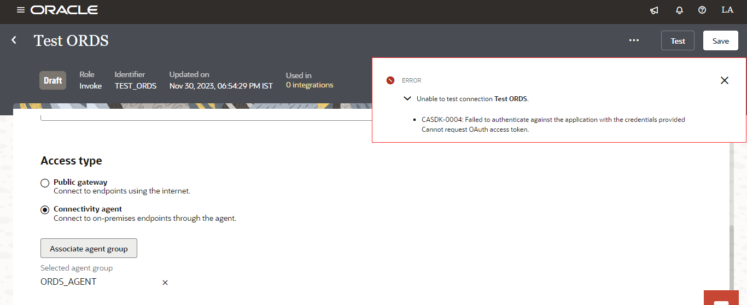
Task: Click the red error status icon
Action: pyautogui.click(x=390, y=80)
